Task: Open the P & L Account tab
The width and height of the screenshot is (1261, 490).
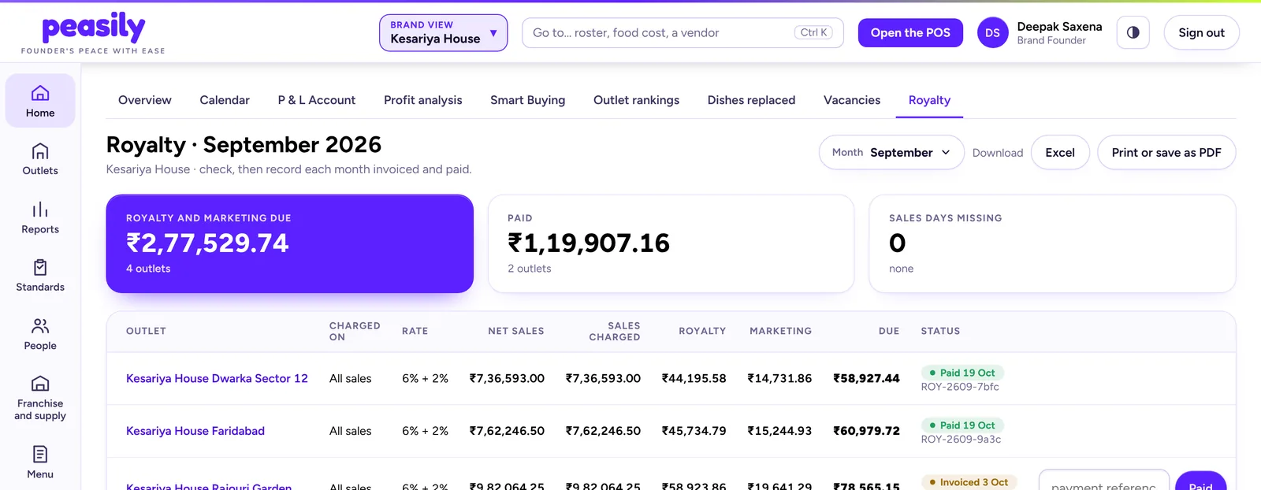Action: coord(317,100)
